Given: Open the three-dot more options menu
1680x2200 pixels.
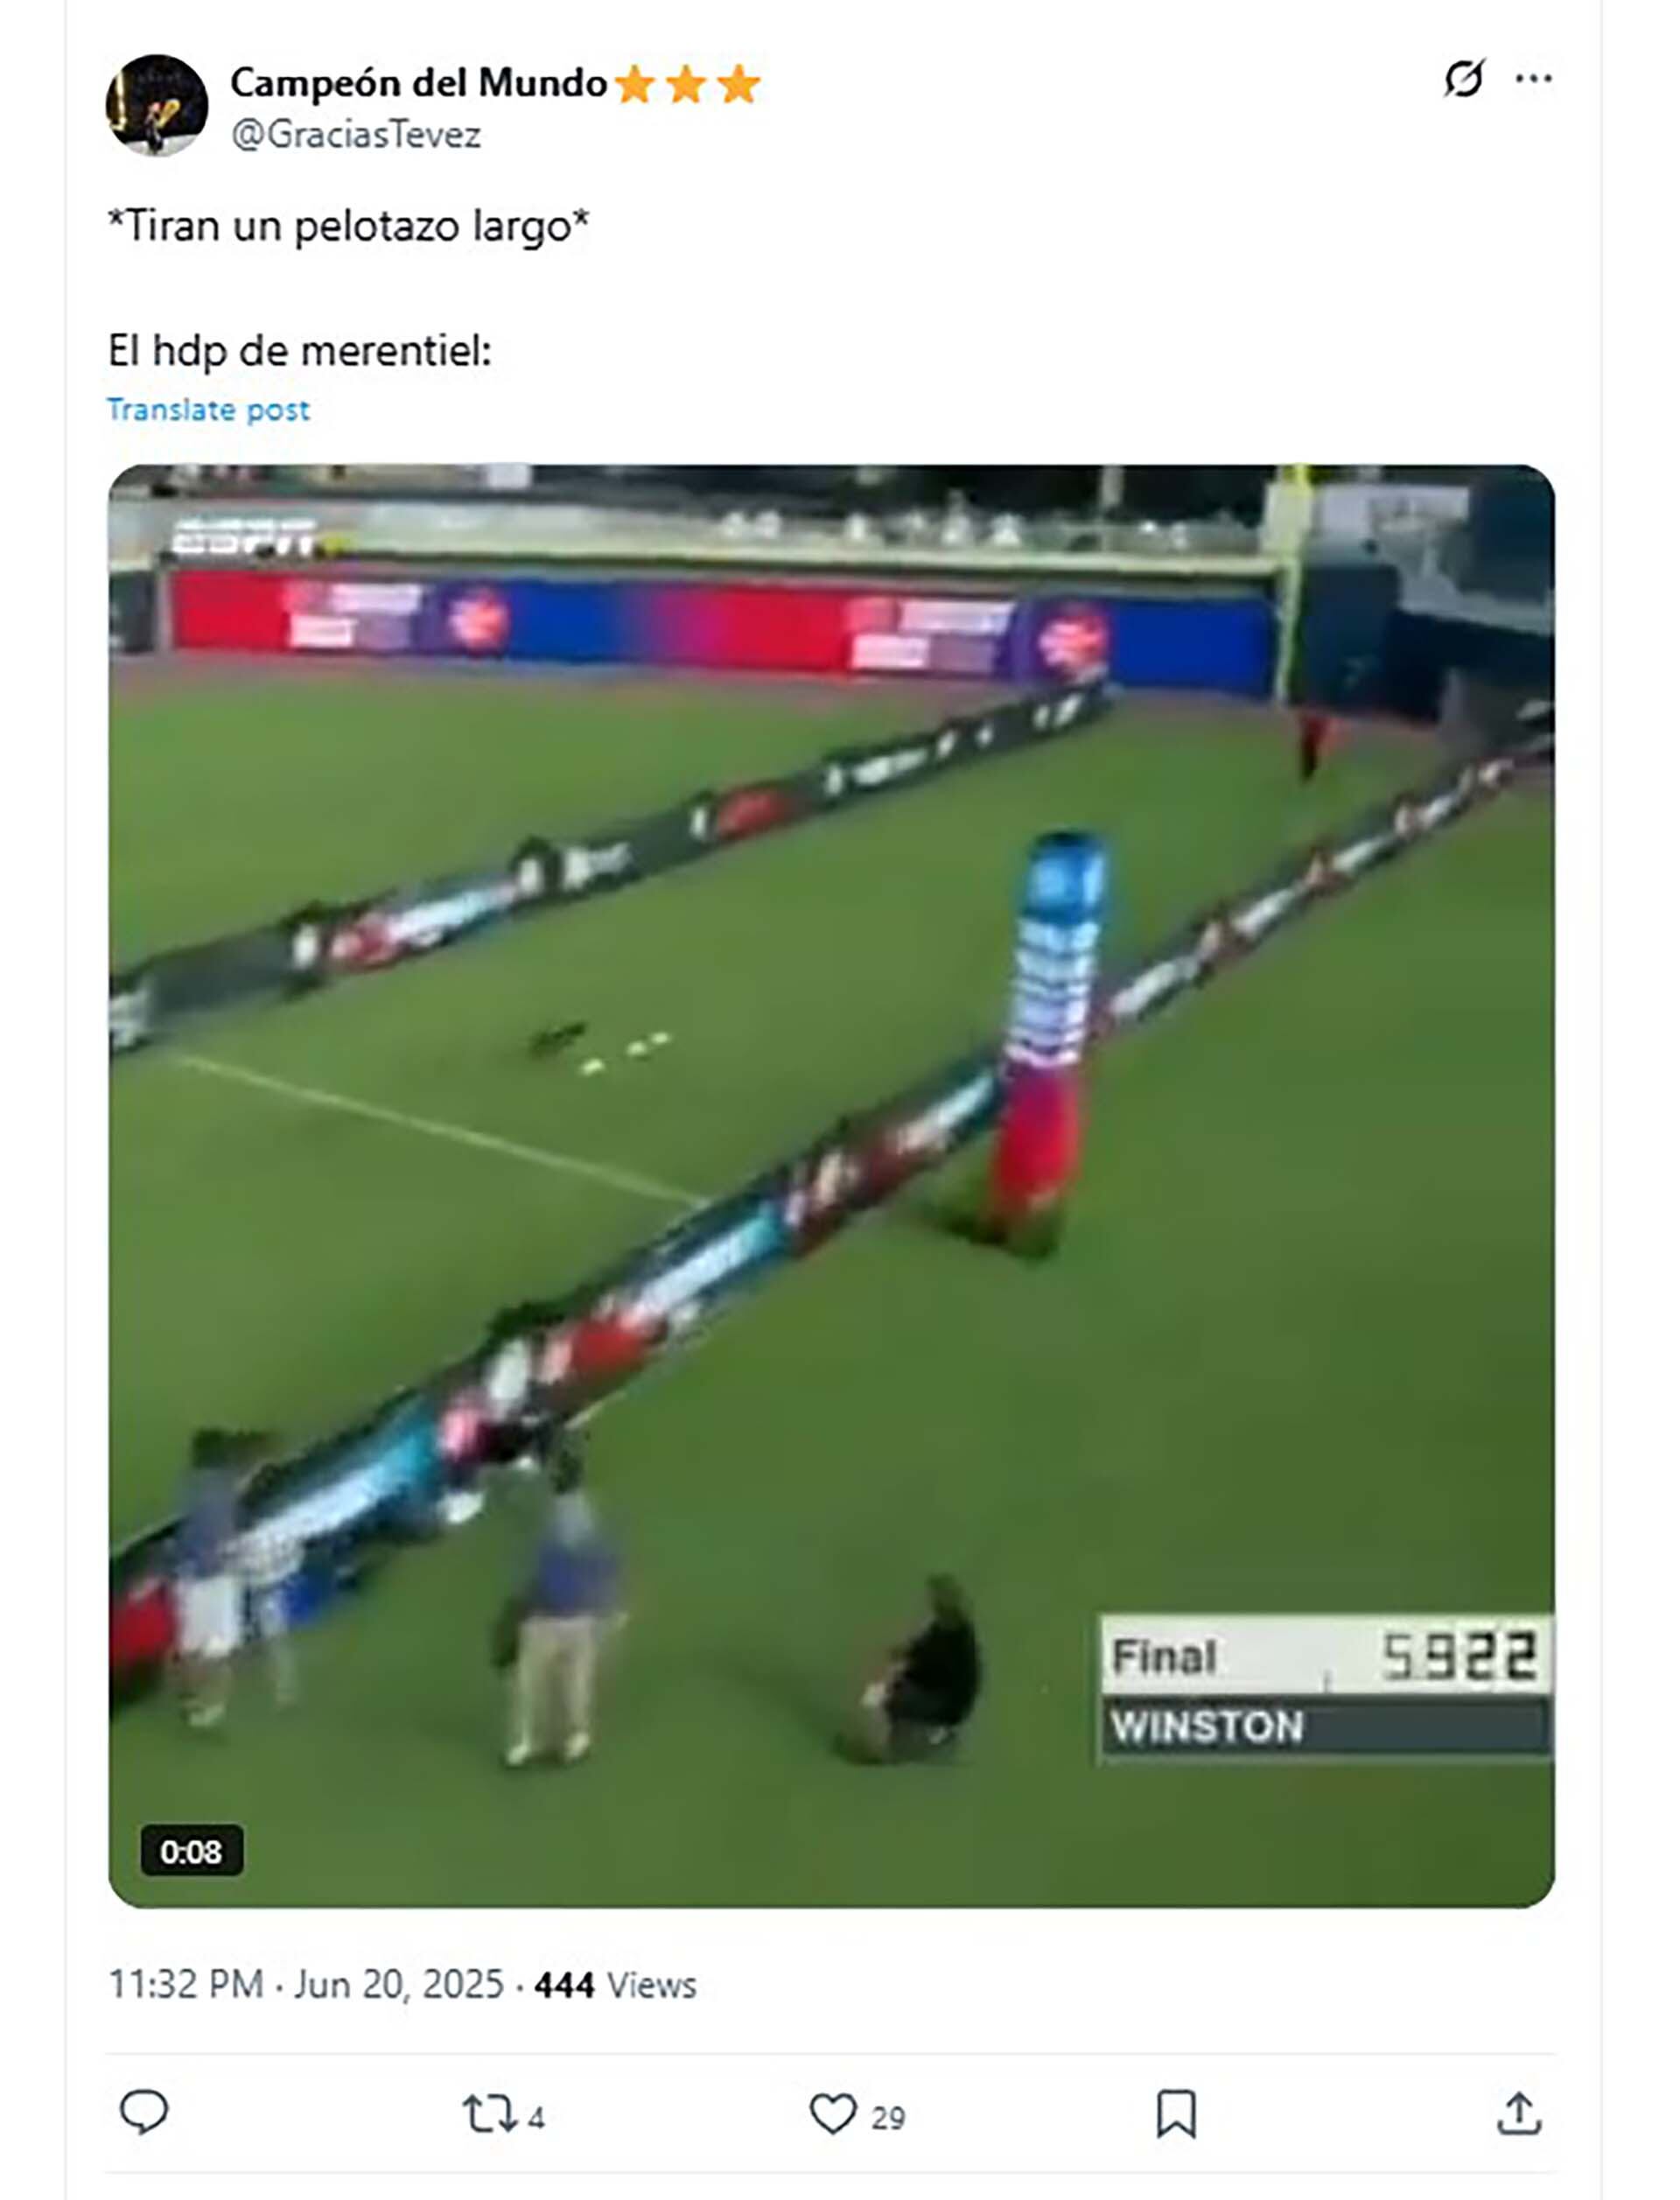Looking at the screenshot, I should (1533, 78).
